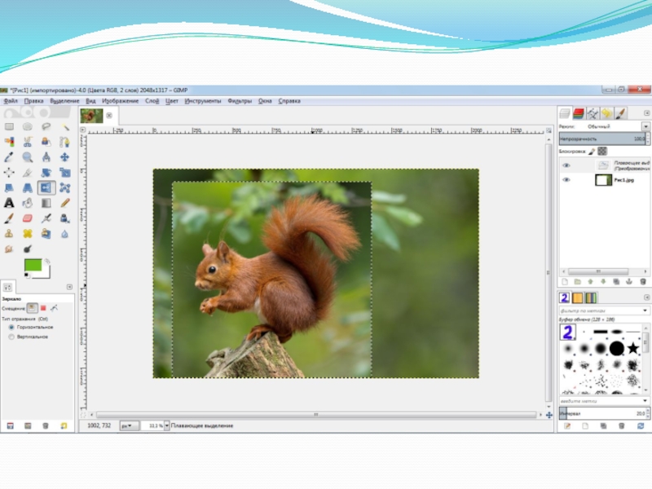
Task: Open the layer mode dropdown (Обычный)
Action: coord(645,127)
